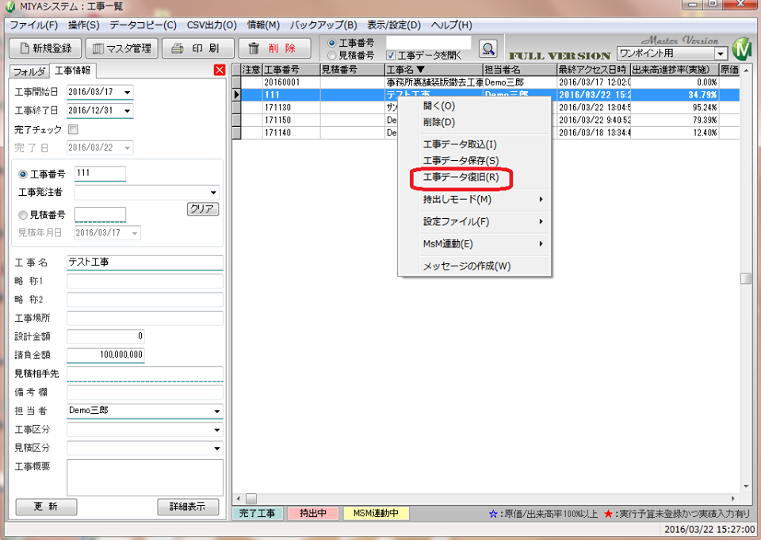
Task: Click the 工事名 text field
Action: coord(144,262)
